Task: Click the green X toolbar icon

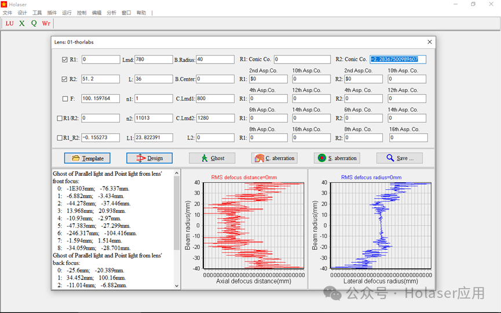Action: pos(22,23)
